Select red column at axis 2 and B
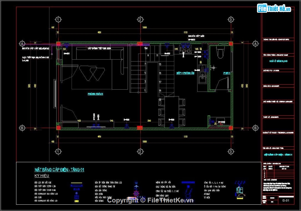 (x=140, y=128)
